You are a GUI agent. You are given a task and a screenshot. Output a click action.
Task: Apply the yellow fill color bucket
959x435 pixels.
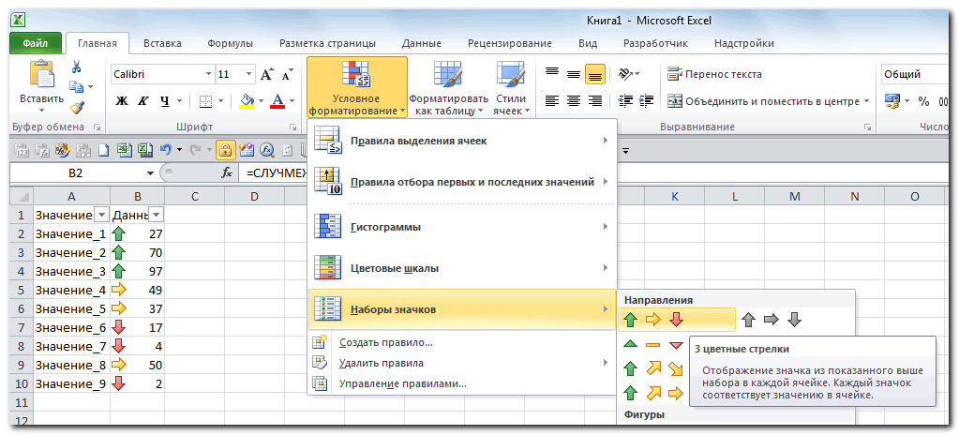[247, 101]
